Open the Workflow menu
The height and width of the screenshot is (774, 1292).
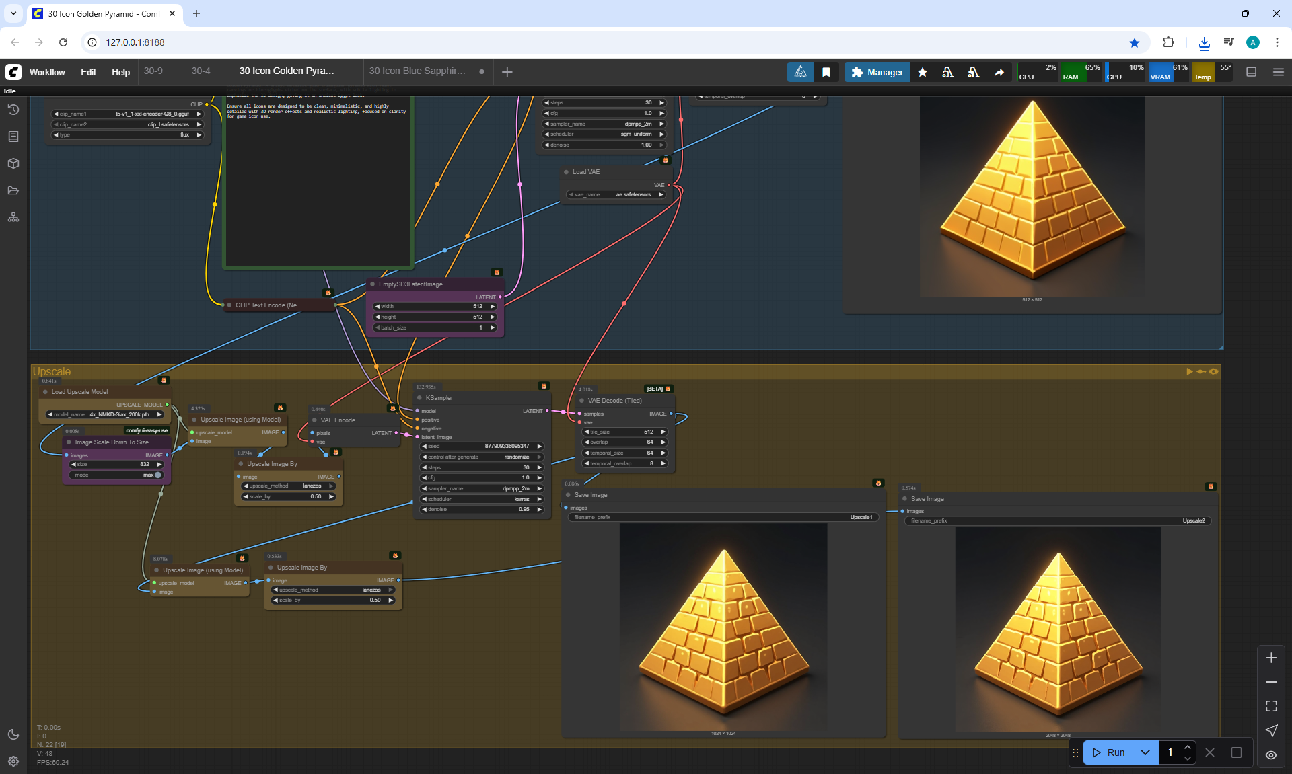click(x=47, y=72)
